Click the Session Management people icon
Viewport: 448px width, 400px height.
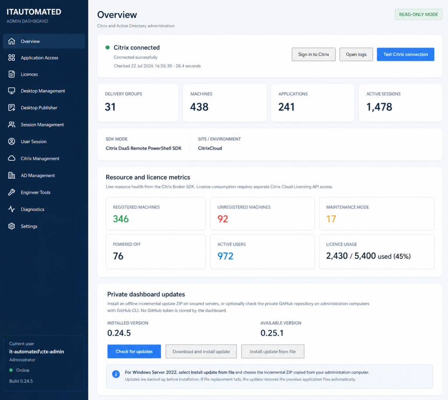pos(11,124)
